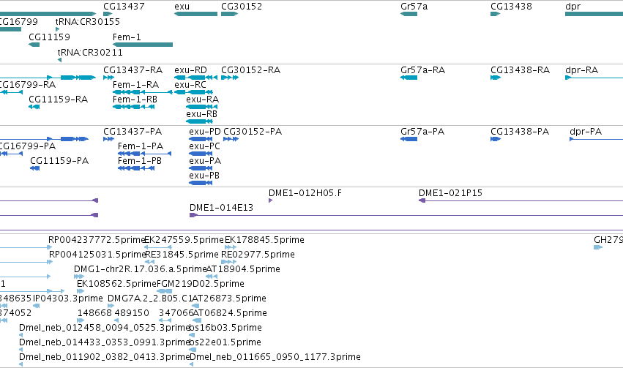Click the tRNA:CR30211 label
This screenshot has height=368, width=623.
tap(90, 53)
